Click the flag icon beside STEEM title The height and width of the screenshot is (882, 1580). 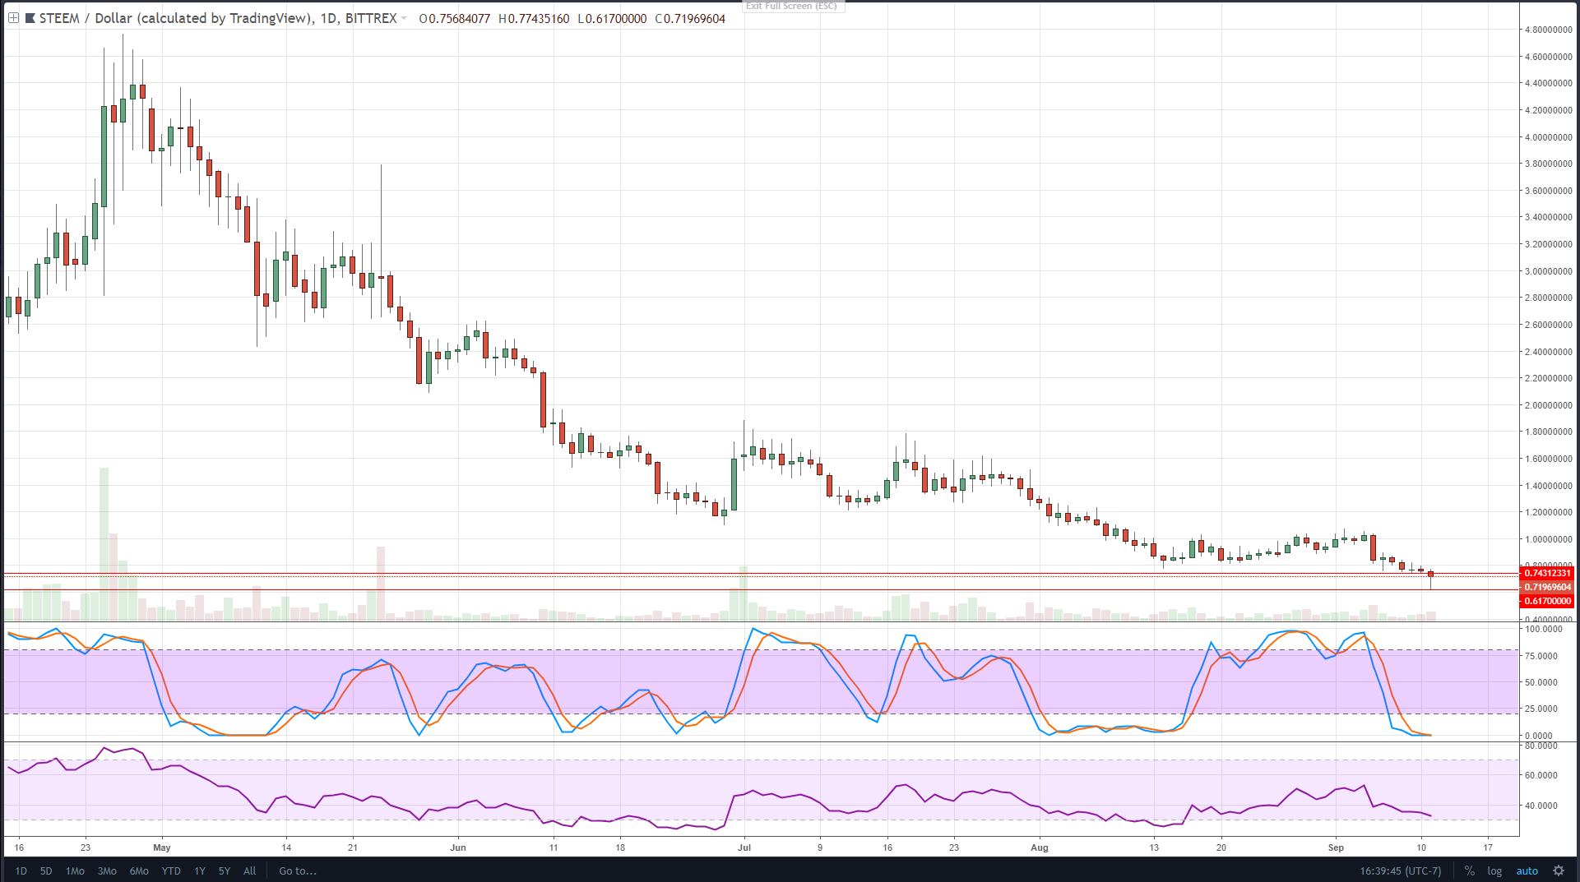(x=30, y=18)
